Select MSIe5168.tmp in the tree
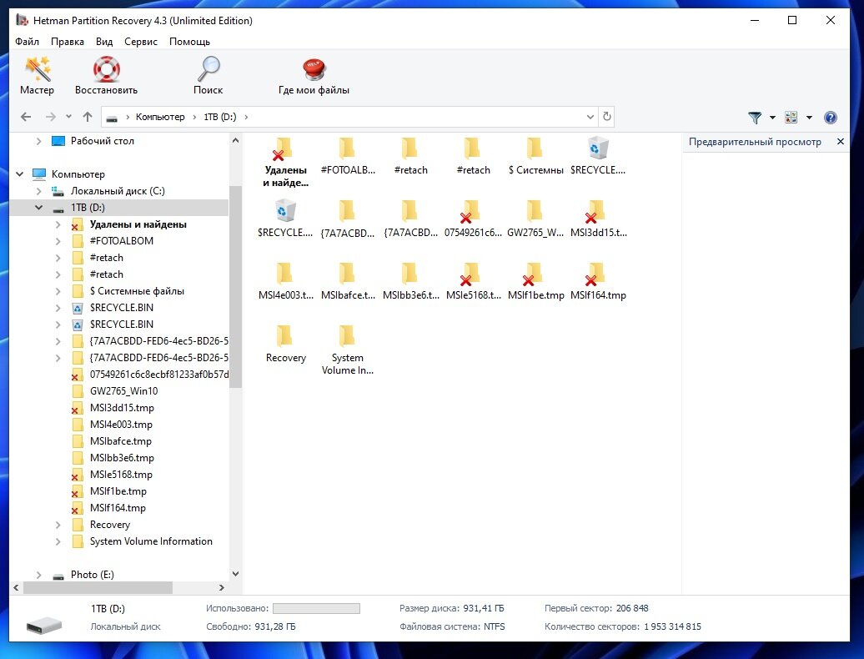 [121, 475]
